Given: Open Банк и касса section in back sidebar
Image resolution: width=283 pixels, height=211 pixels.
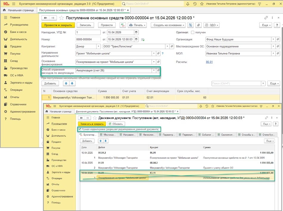Looking at the screenshot, I should click(x=18, y=32).
